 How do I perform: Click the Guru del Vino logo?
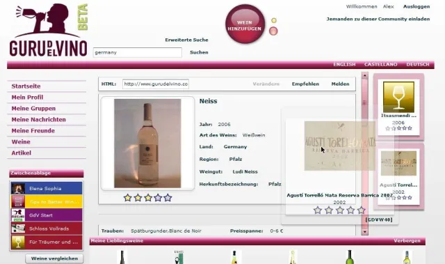coord(48,30)
